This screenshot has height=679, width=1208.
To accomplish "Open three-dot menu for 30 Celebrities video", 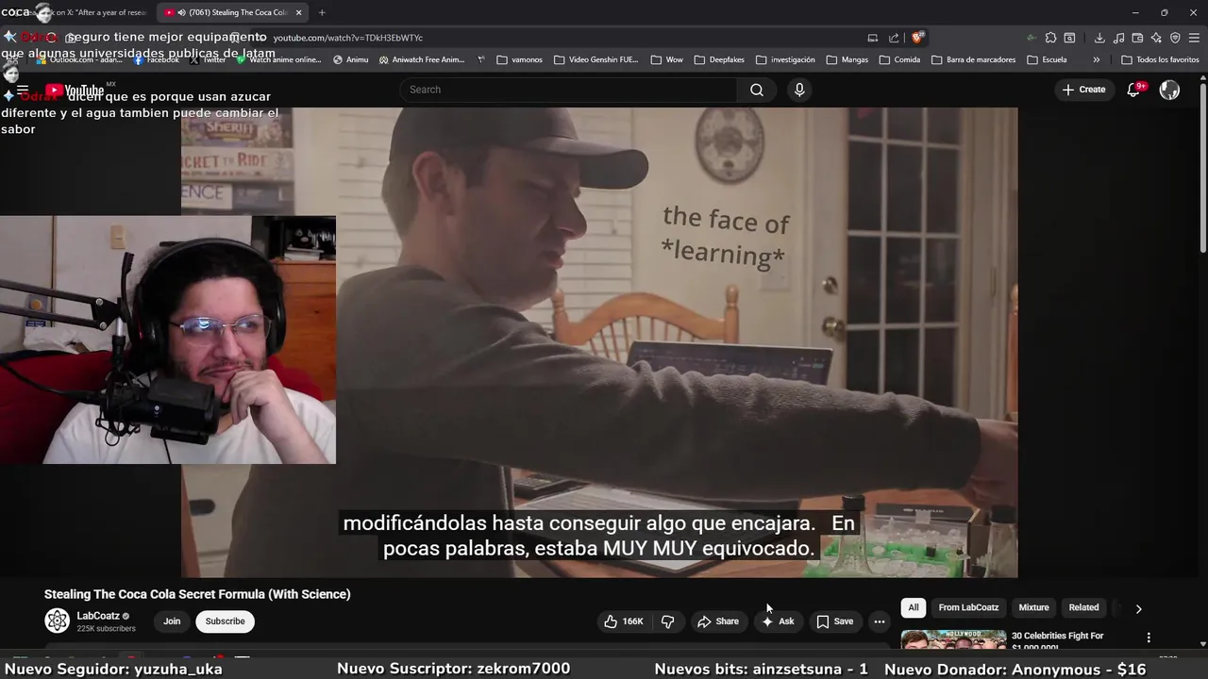I will coord(1149,638).
